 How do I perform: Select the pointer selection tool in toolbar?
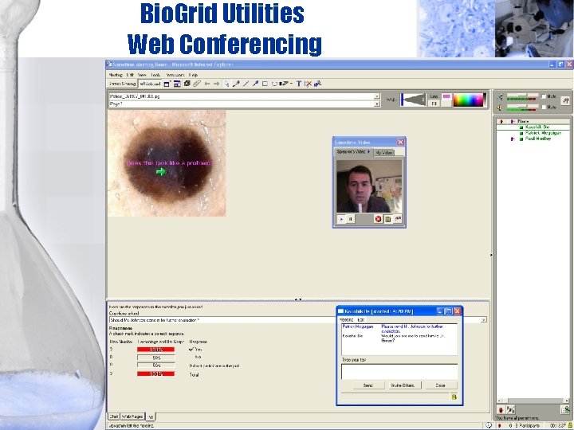(226, 84)
